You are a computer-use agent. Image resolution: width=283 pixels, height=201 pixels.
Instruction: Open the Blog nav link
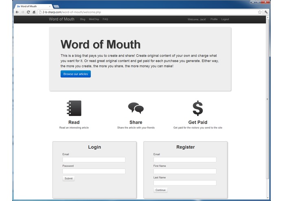(83, 19)
